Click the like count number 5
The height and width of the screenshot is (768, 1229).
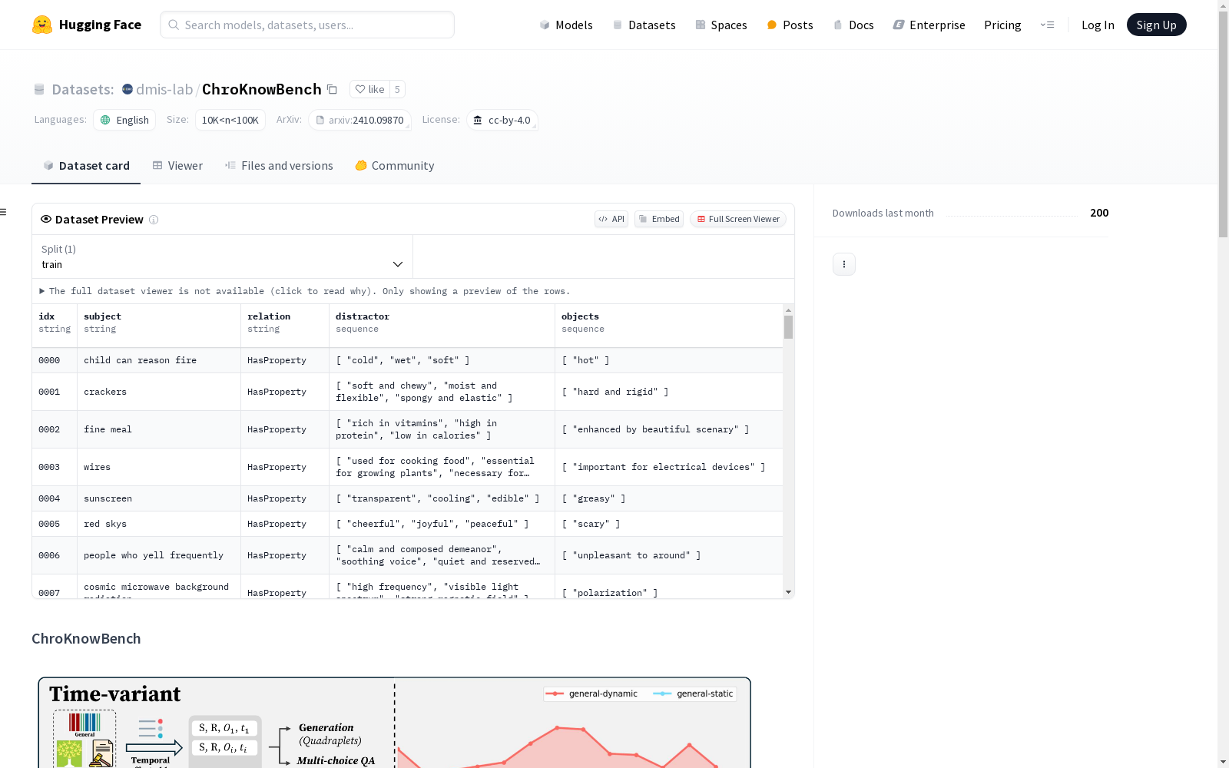pos(397,89)
